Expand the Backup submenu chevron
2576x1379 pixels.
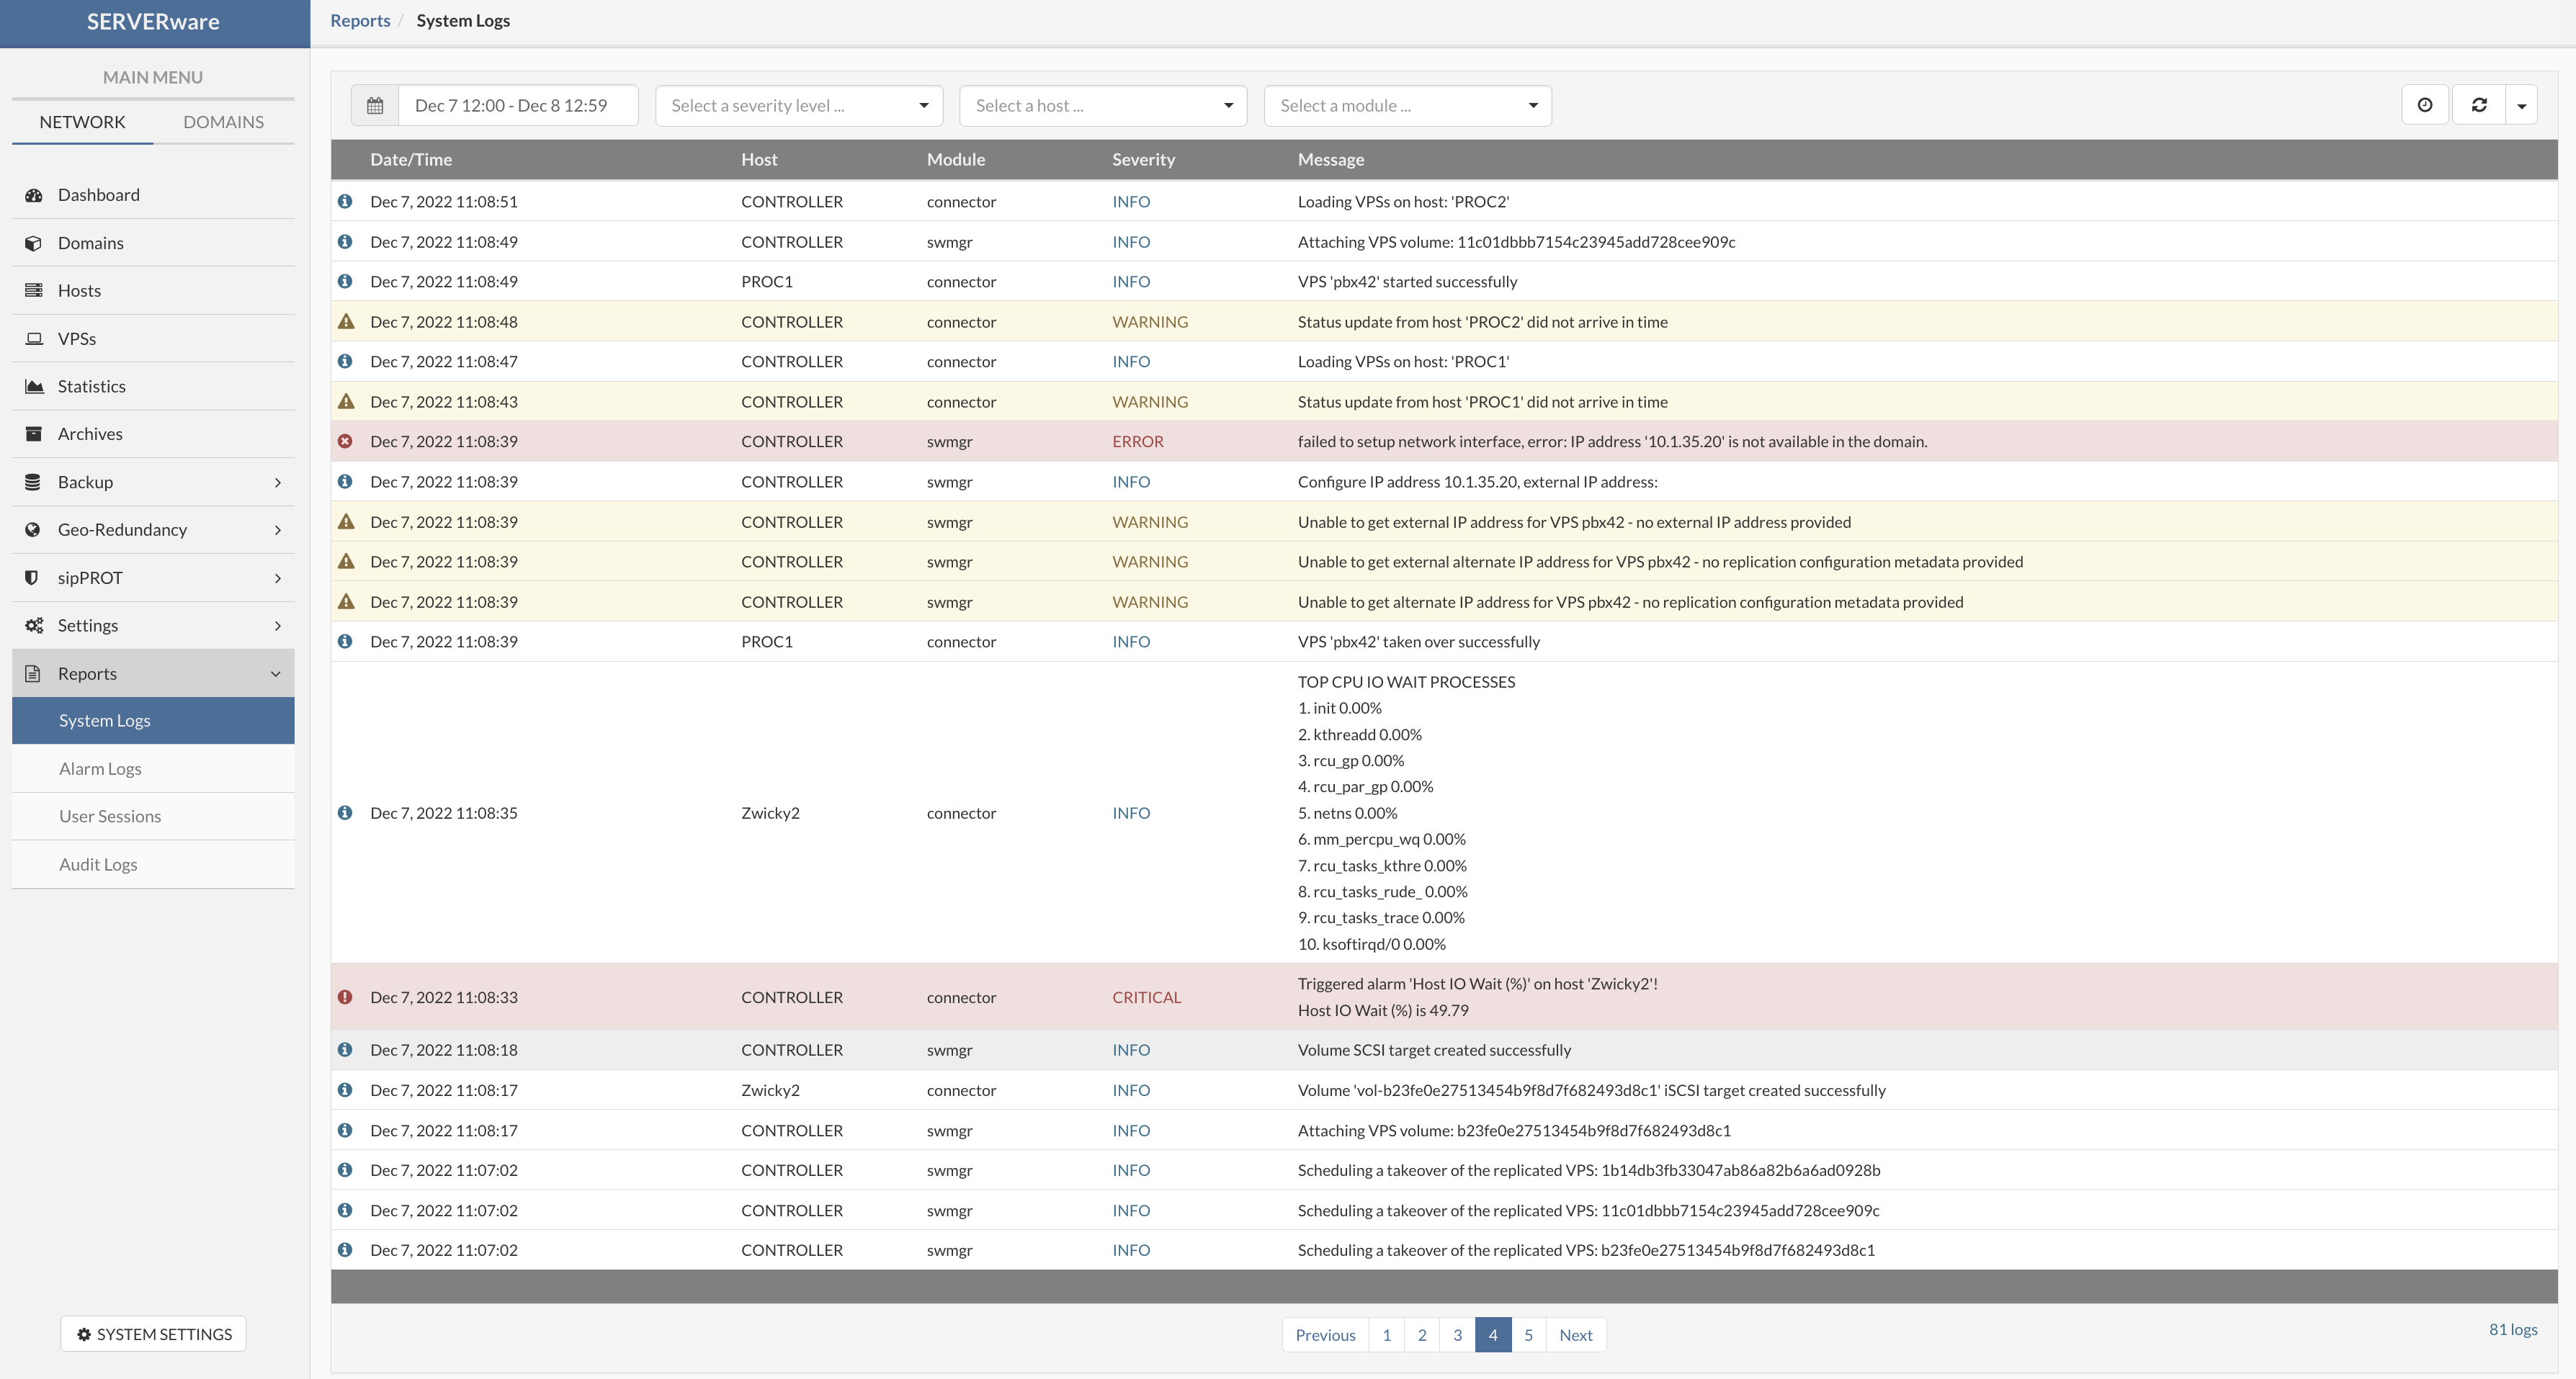pyautogui.click(x=277, y=482)
